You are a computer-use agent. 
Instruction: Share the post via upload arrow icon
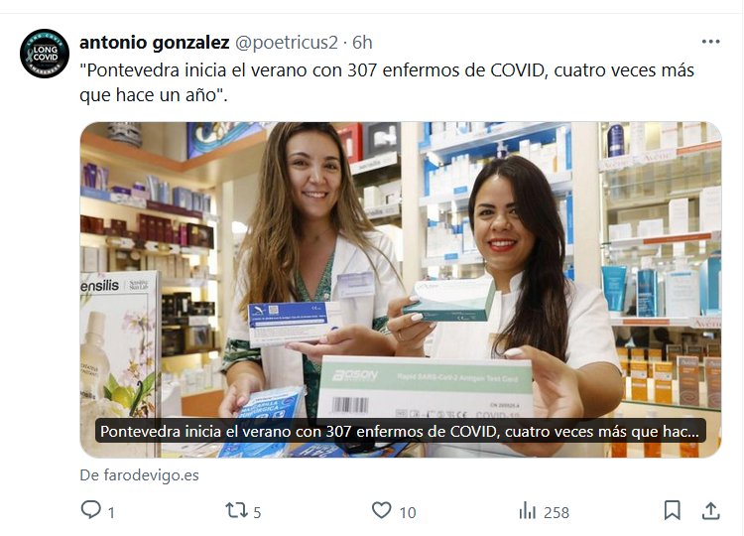pyautogui.click(x=710, y=511)
